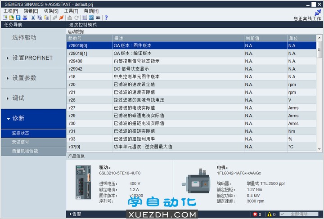Screen dimensions: 324x219
Task: Click the 全部清除 button
Action: (299, 214)
